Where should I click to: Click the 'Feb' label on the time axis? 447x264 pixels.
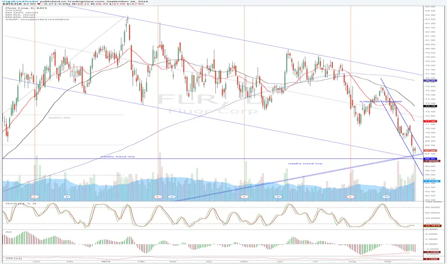pyautogui.click(x=141, y=262)
